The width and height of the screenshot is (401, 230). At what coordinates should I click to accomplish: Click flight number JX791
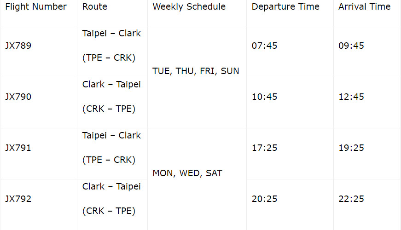[x=18, y=148]
